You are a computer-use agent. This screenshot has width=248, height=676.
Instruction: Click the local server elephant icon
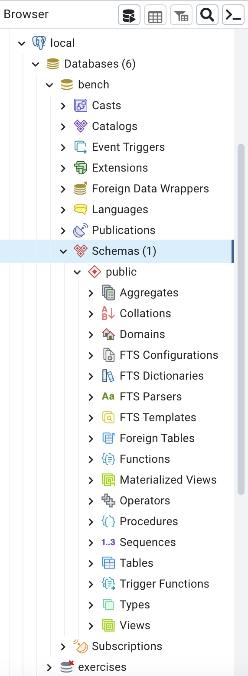pyautogui.click(x=39, y=43)
